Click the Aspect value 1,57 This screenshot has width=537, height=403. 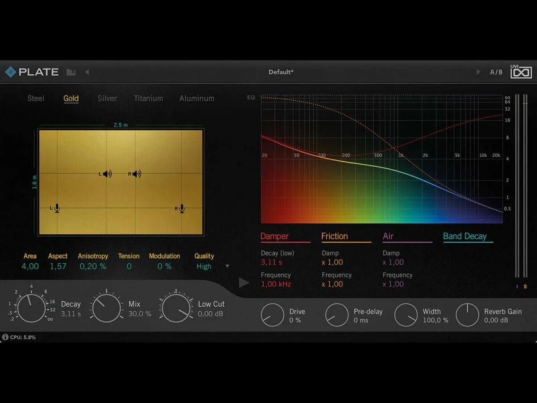(58, 266)
